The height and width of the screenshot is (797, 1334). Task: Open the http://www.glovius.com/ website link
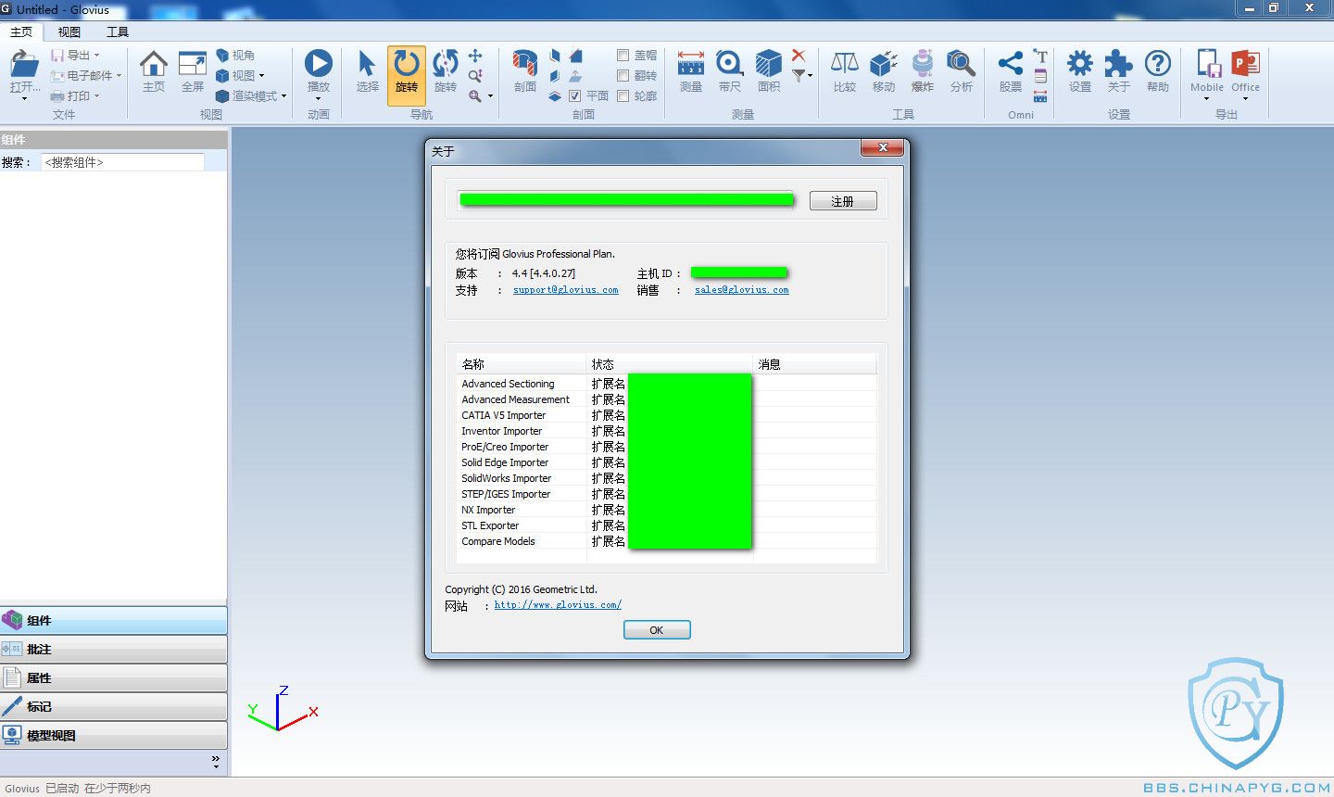[558, 605]
